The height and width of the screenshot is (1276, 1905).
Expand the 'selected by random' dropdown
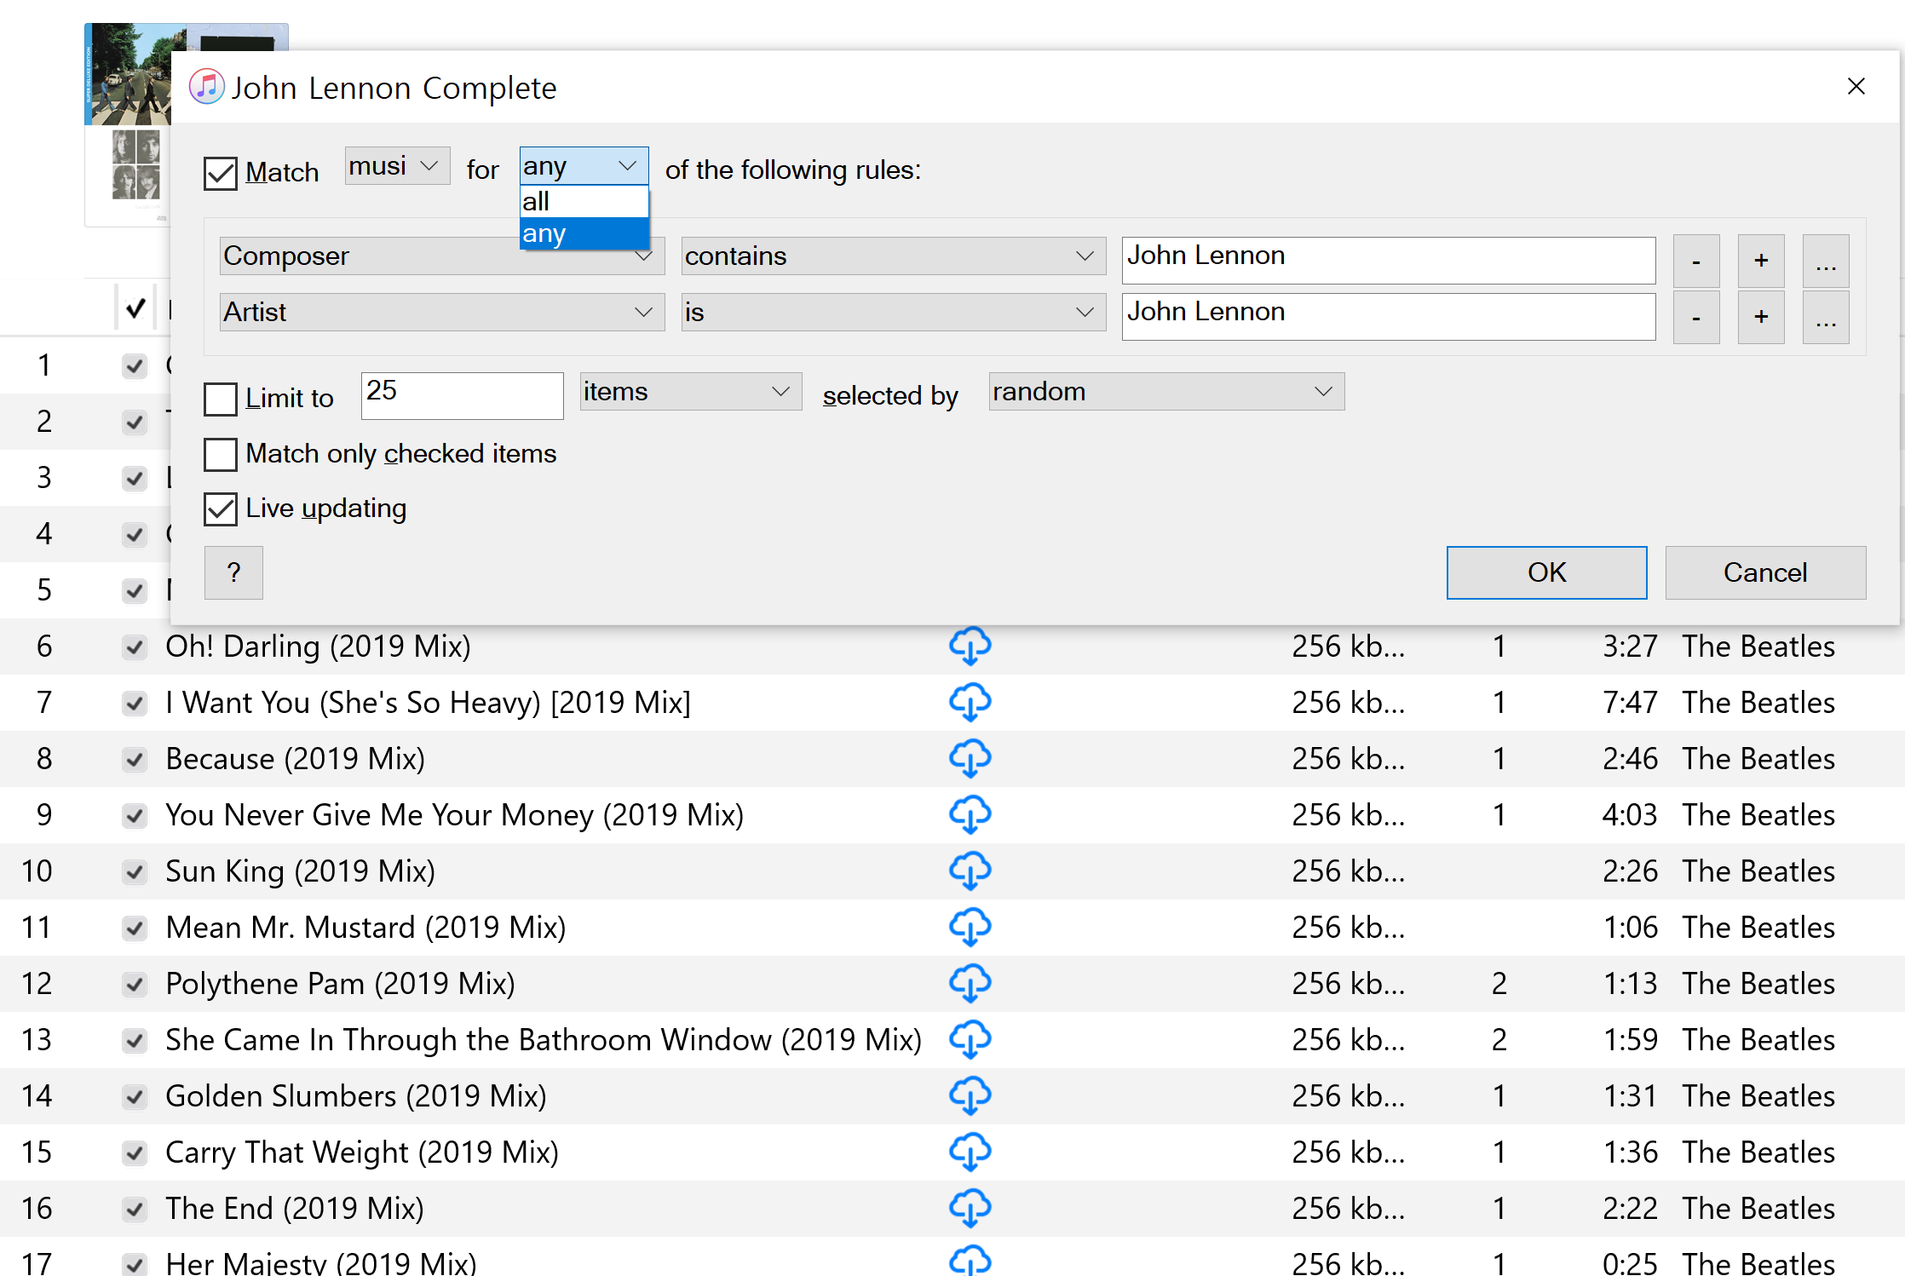pos(1165,392)
